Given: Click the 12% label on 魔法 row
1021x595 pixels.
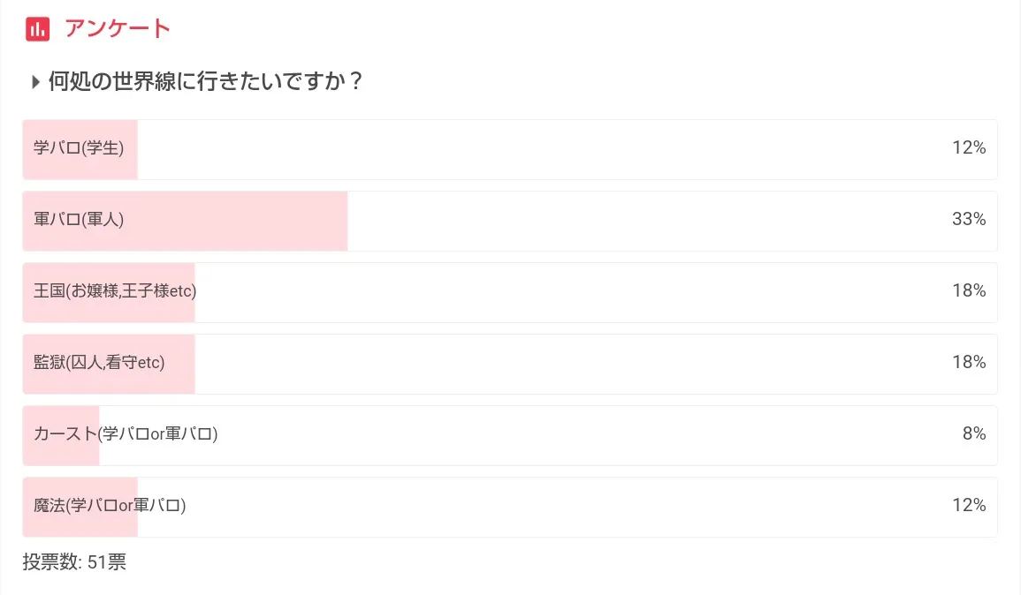Looking at the screenshot, I should 968,506.
